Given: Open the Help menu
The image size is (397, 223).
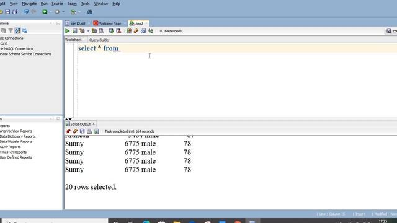Looking at the screenshot, I should [116, 4].
